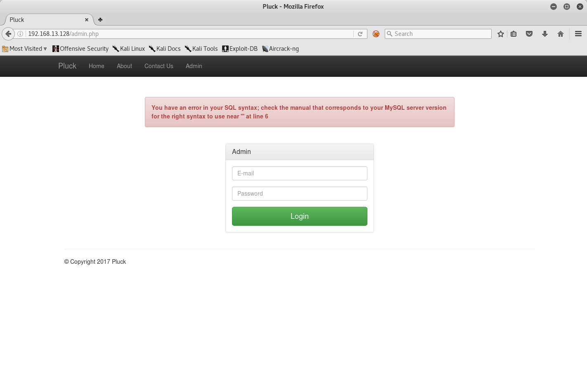Click into the Password field
The width and height of the screenshot is (587, 388).
[299, 194]
